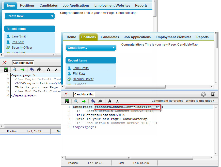Click the front code editor horizontal scrollbar thumb
This screenshot has height=167, width=221.
129,158
